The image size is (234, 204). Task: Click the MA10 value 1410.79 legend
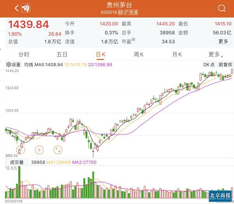76,65
